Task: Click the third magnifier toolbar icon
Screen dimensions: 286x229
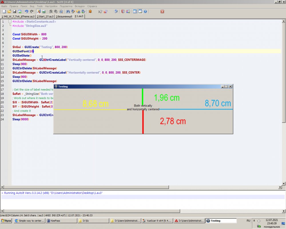Action: 61,11
